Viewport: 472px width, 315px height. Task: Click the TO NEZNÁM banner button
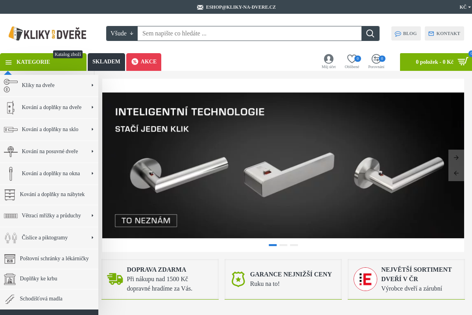pyautogui.click(x=146, y=220)
